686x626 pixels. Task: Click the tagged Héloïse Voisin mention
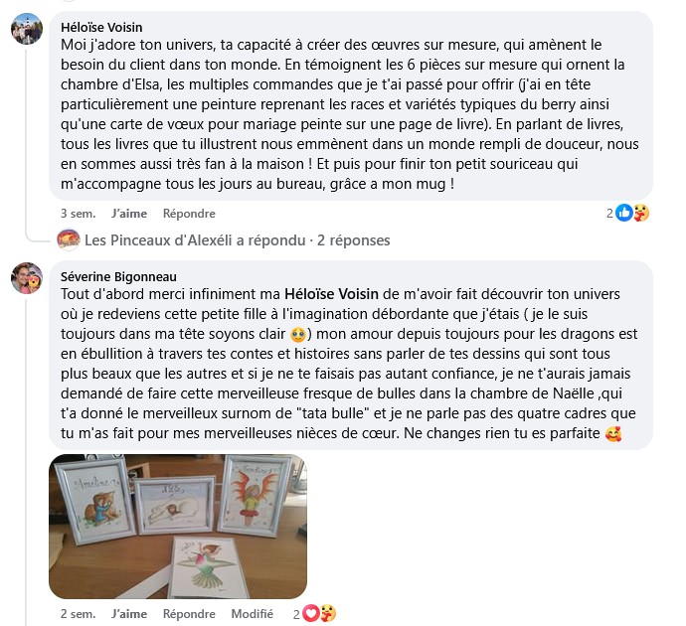pos(331,294)
